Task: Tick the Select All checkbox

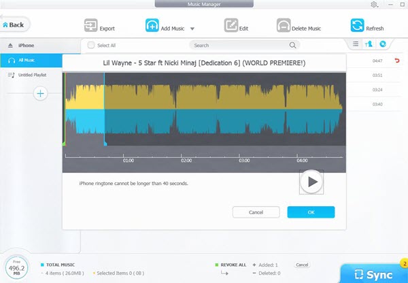Action: [x=91, y=46]
